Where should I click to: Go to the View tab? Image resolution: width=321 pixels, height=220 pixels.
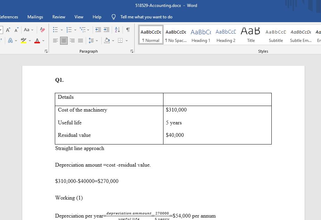(79, 17)
